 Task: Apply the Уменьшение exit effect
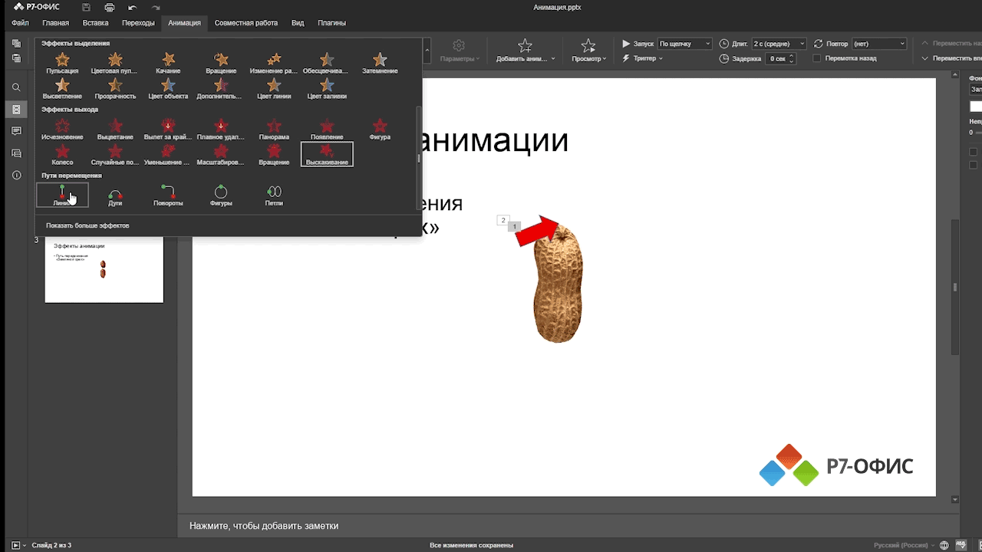coord(168,154)
